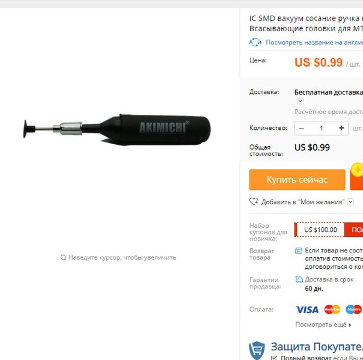The height and width of the screenshot is (360, 363).
Task: Open 'Посмотреть название на английском' link
Action: tap(314, 42)
